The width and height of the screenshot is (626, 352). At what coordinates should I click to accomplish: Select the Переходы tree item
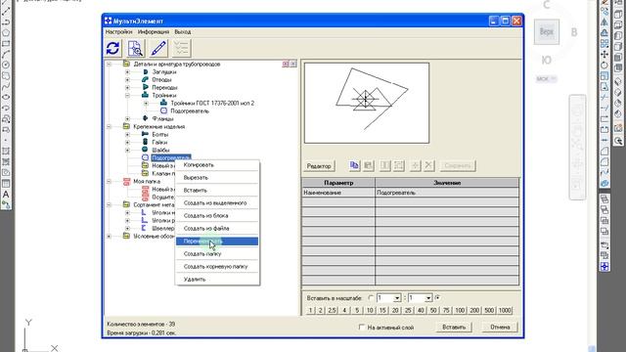pos(164,87)
